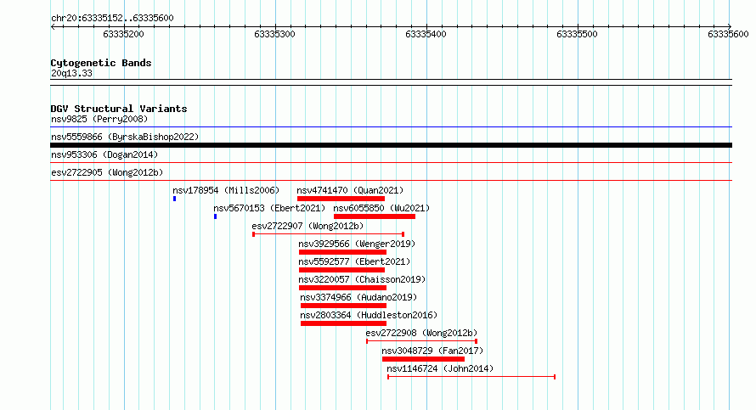Screen dimensions: 756x410
Task: Open nsv4741470 (Quan2021) label
Action: pyautogui.click(x=350, y=190)
